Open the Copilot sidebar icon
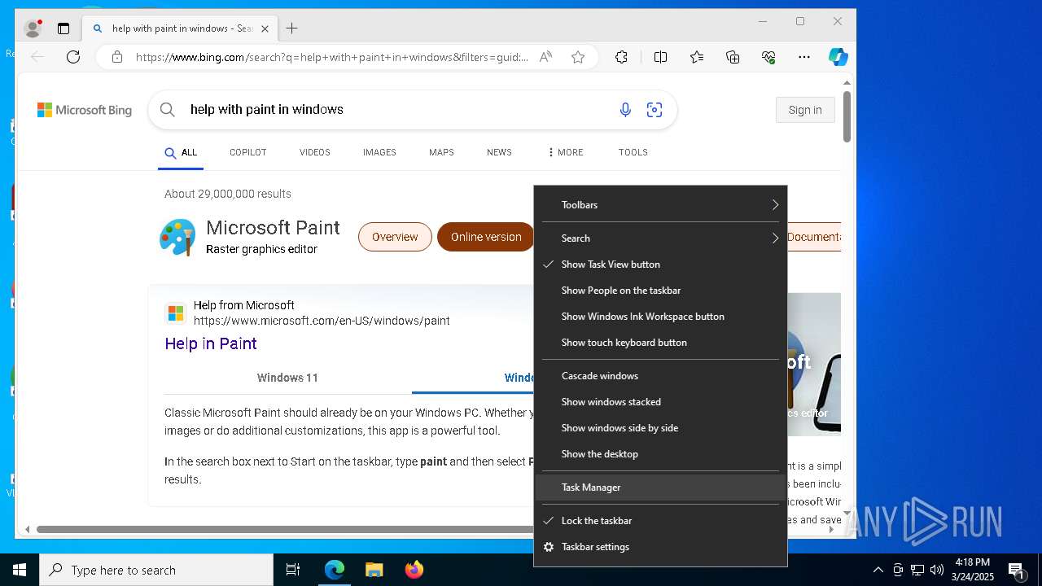The image size is (1042, 586). tap(838, 57)
